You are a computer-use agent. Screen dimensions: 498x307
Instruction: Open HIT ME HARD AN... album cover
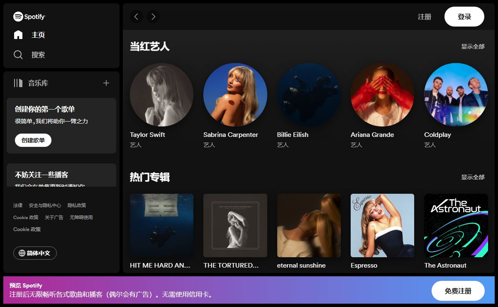(x=161, y=225)
